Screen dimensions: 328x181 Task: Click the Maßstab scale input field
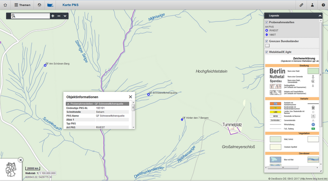point(48,173)
